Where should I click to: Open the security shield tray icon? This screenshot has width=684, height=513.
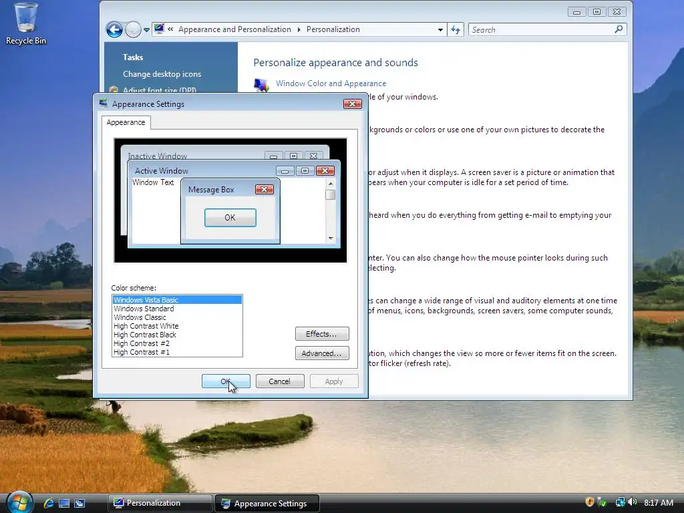590,502
